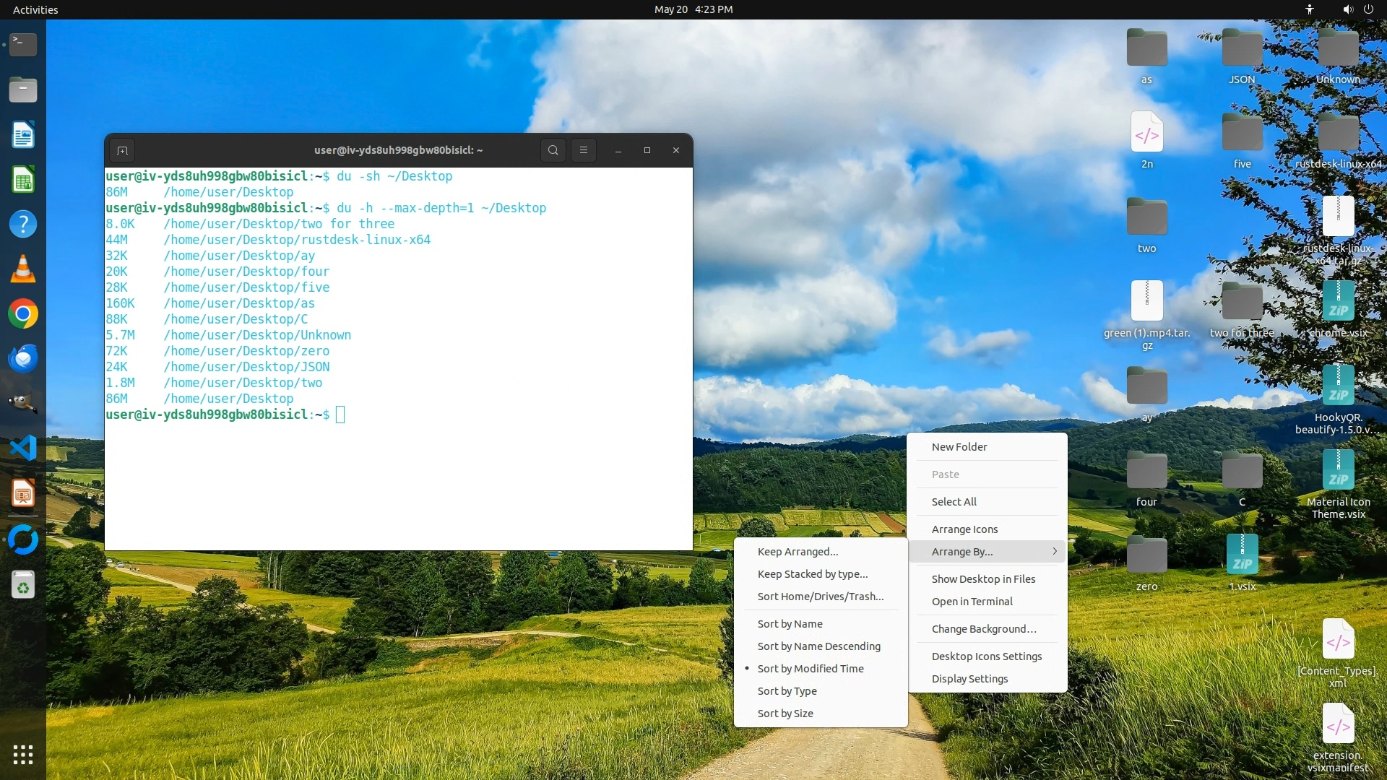The image size is (1387, 780).
Task: Expand the Arrange By submenu
Action: coord(987,552)
